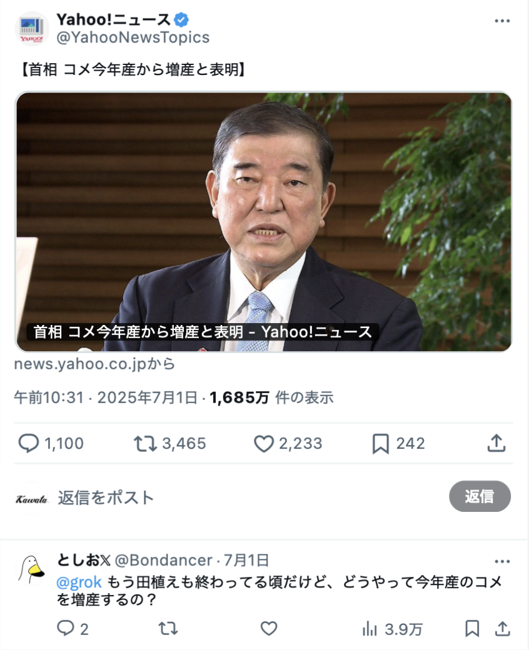Open the Yahoo!ニュース account name link
Screen dimensions: 529x650
pos(113,20)
